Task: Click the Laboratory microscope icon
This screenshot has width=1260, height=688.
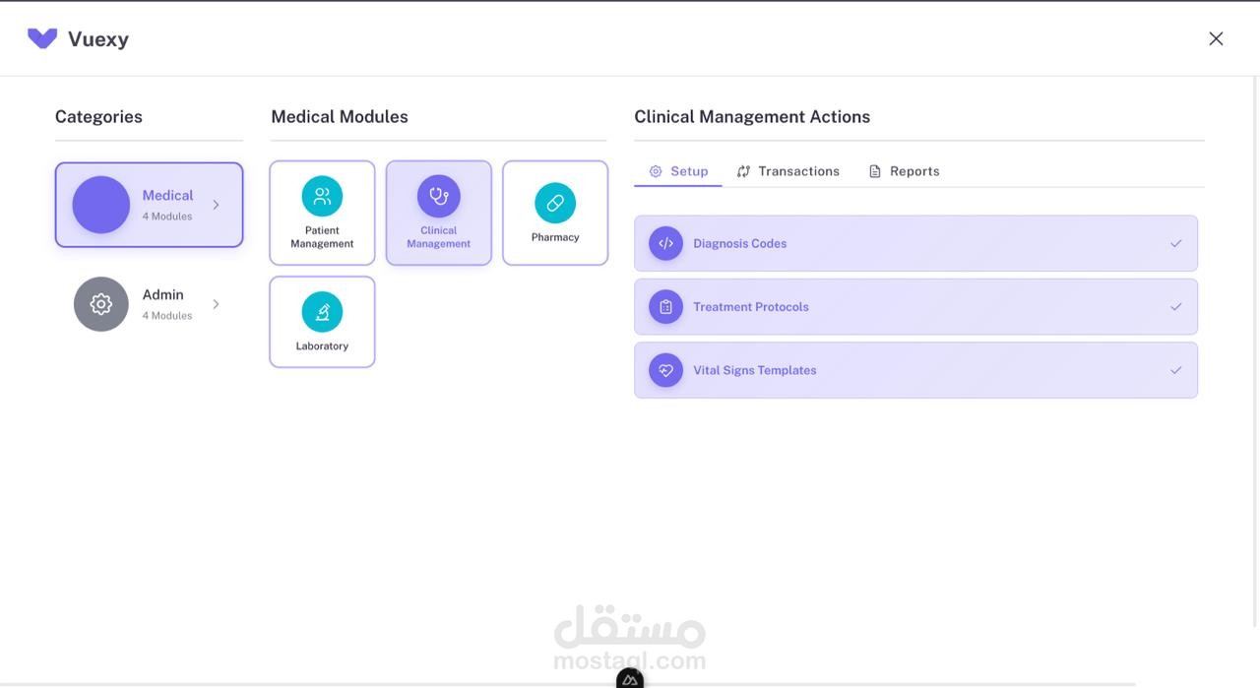Action: [x=322, y=312]
